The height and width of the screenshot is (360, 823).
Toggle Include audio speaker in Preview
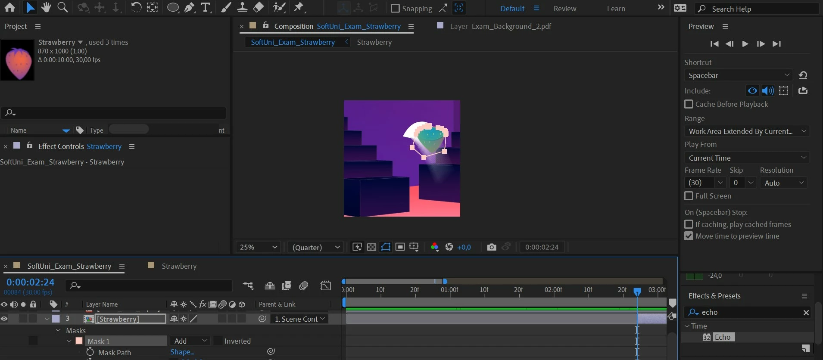(768, 91)
